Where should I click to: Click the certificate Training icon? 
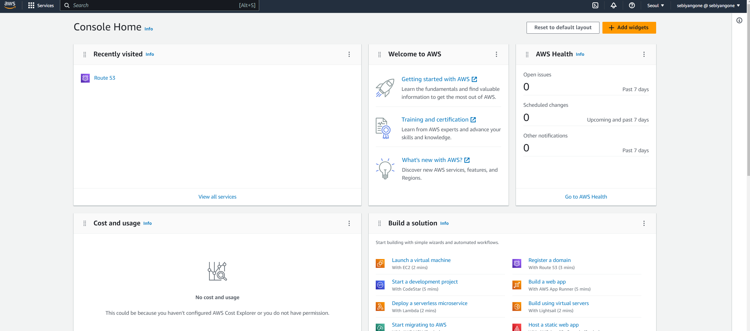pos(383,128)
